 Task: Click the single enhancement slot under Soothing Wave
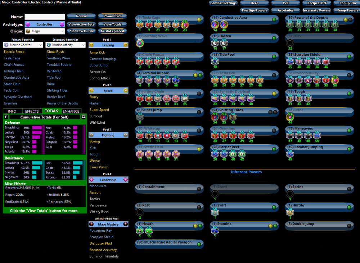pos(139,43)
